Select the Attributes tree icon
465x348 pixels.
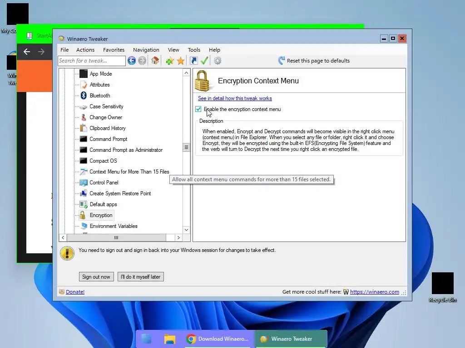tap(84, 85)
